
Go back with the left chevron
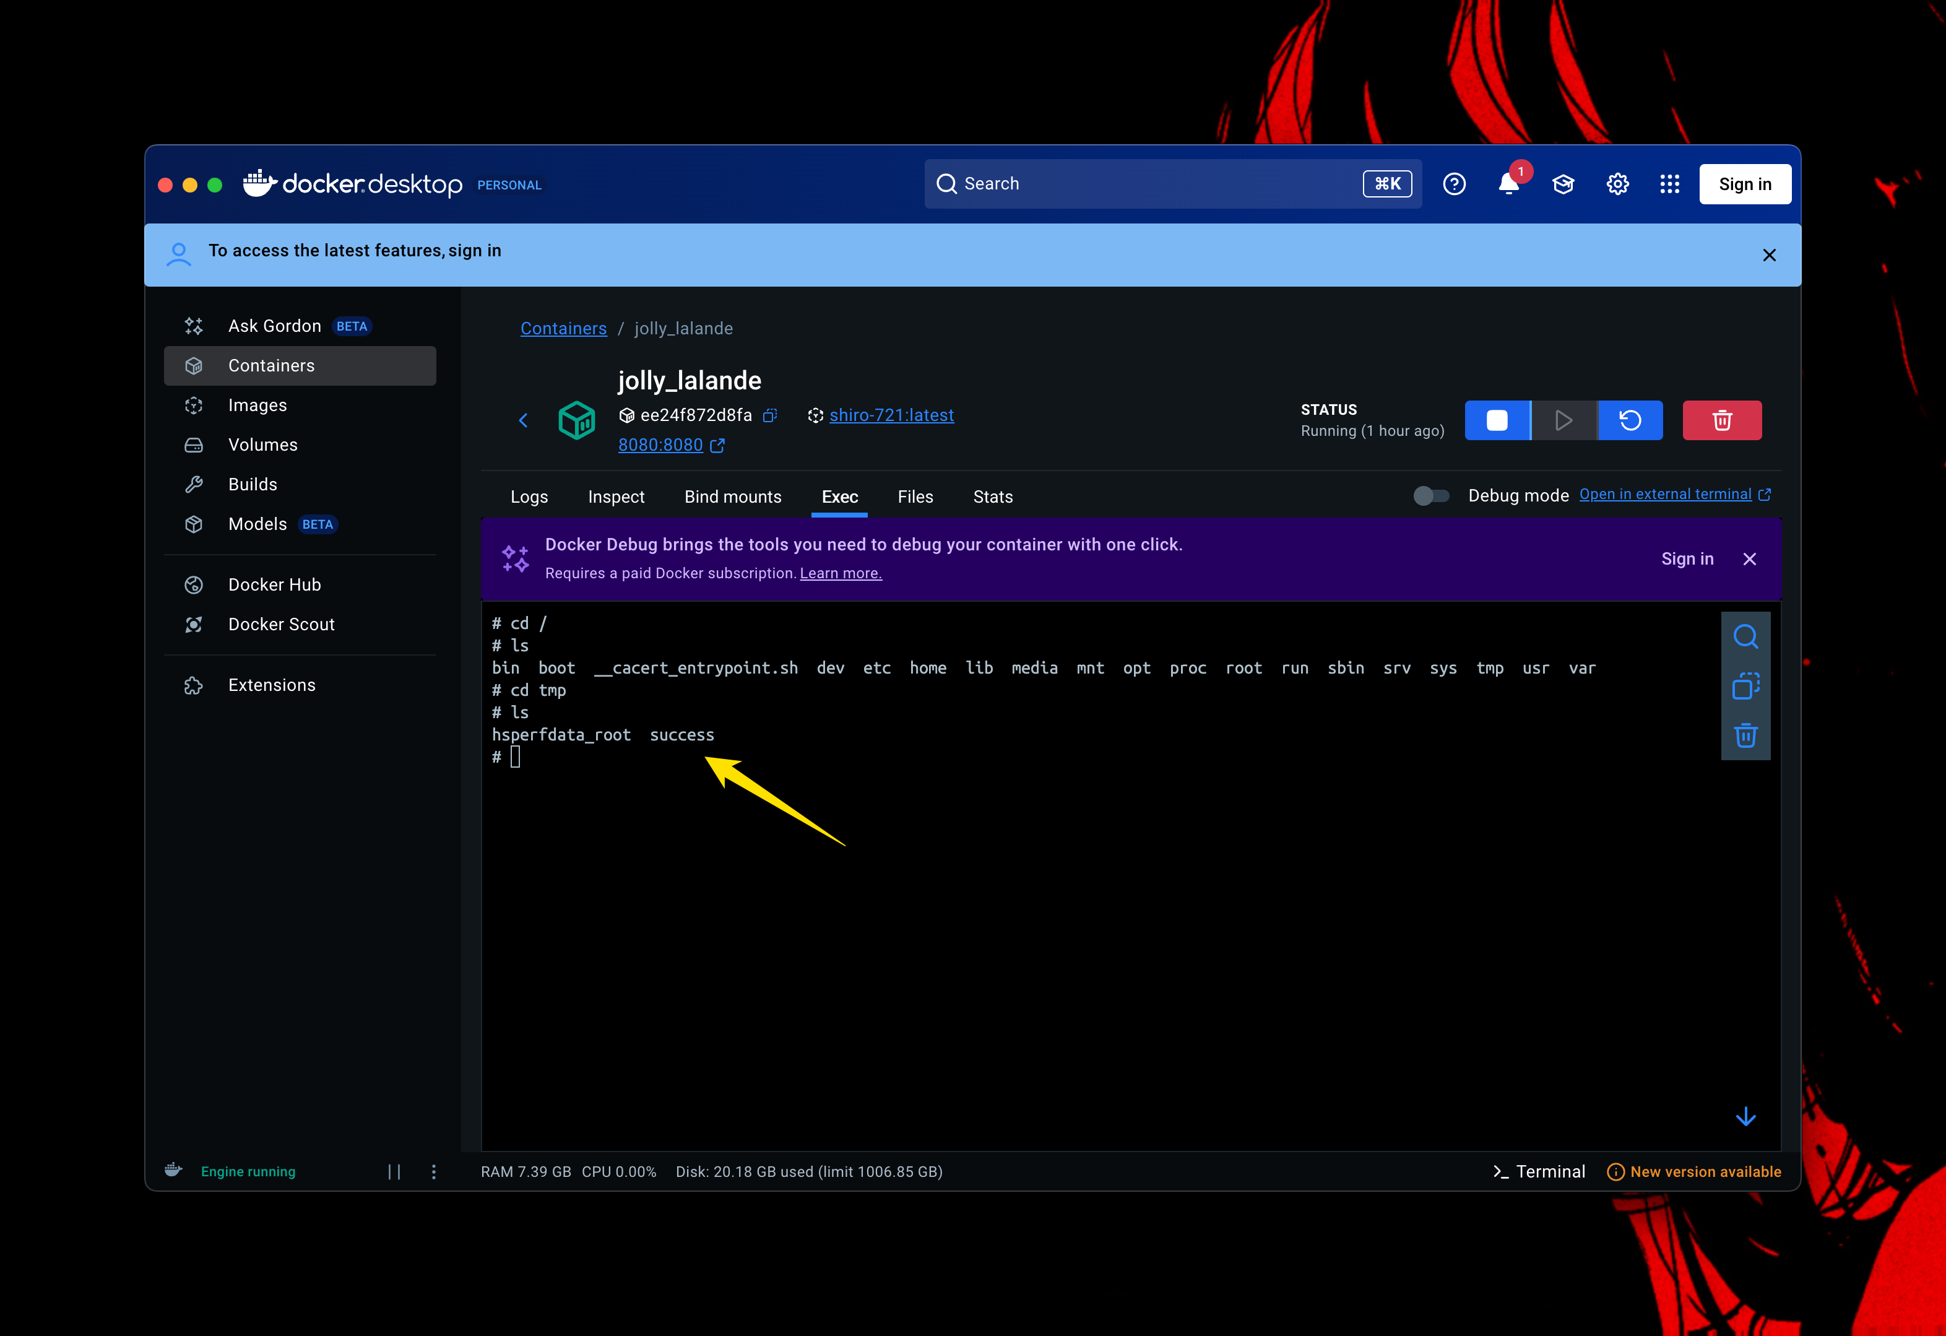coord(524,420)
